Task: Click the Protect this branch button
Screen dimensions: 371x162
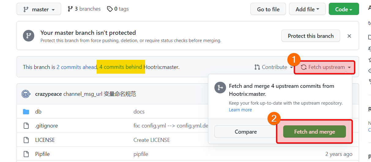Action: point(310,36)
